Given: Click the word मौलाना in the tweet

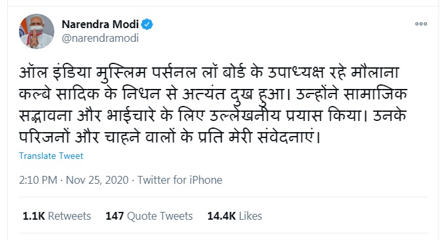Looking at the screenshot, I should (x=375, y=73).
